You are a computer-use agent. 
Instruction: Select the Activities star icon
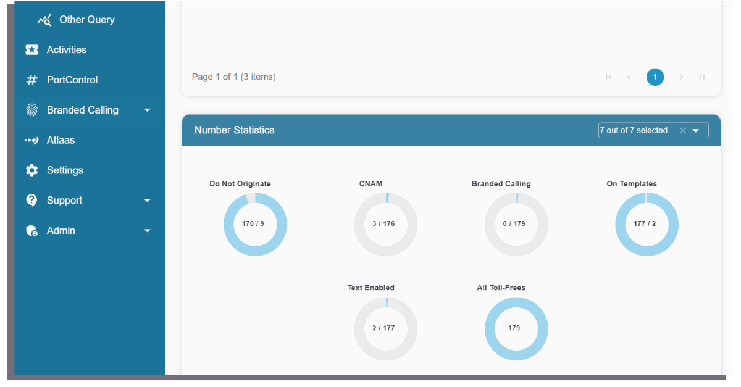31,49
